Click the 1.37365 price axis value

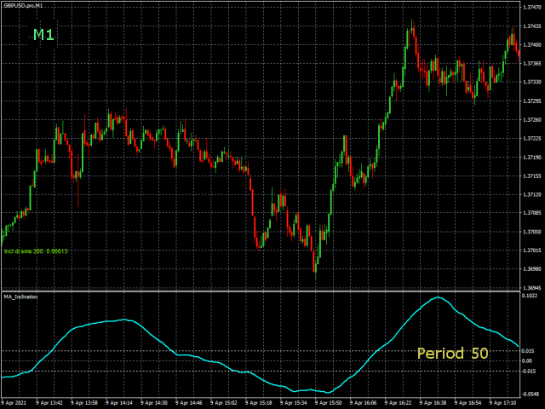pyautogui.click(x=531, y=63)
